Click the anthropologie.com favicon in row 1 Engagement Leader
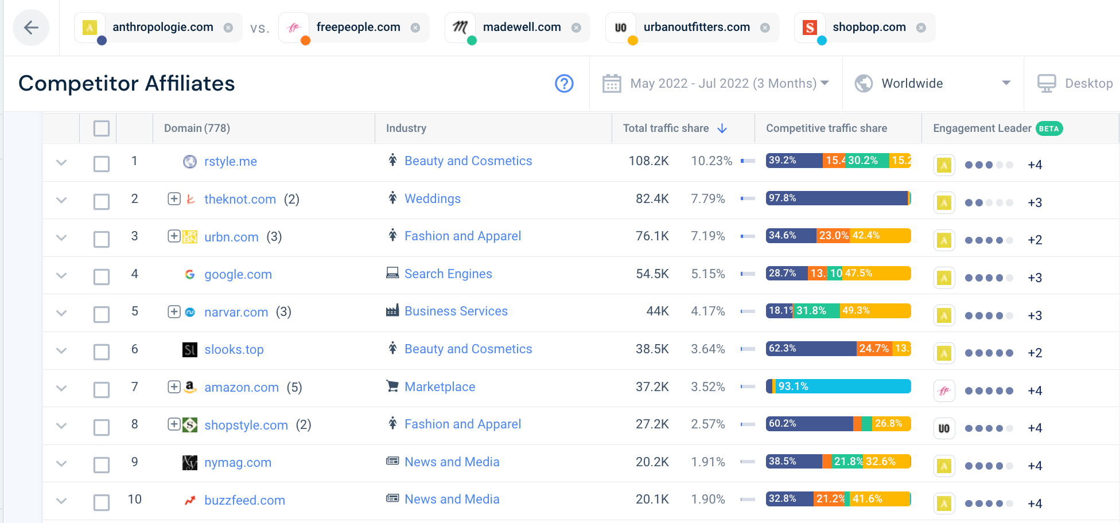The image size is (1120, 523). [x=944, y=165]
